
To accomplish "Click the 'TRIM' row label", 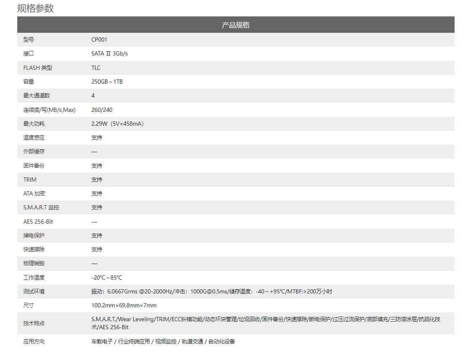I will 30,180.
